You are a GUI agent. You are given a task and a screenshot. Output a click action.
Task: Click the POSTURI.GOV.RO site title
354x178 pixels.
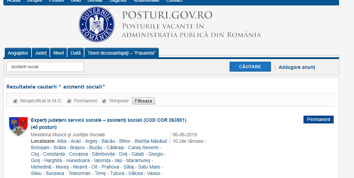pos(168,15)
